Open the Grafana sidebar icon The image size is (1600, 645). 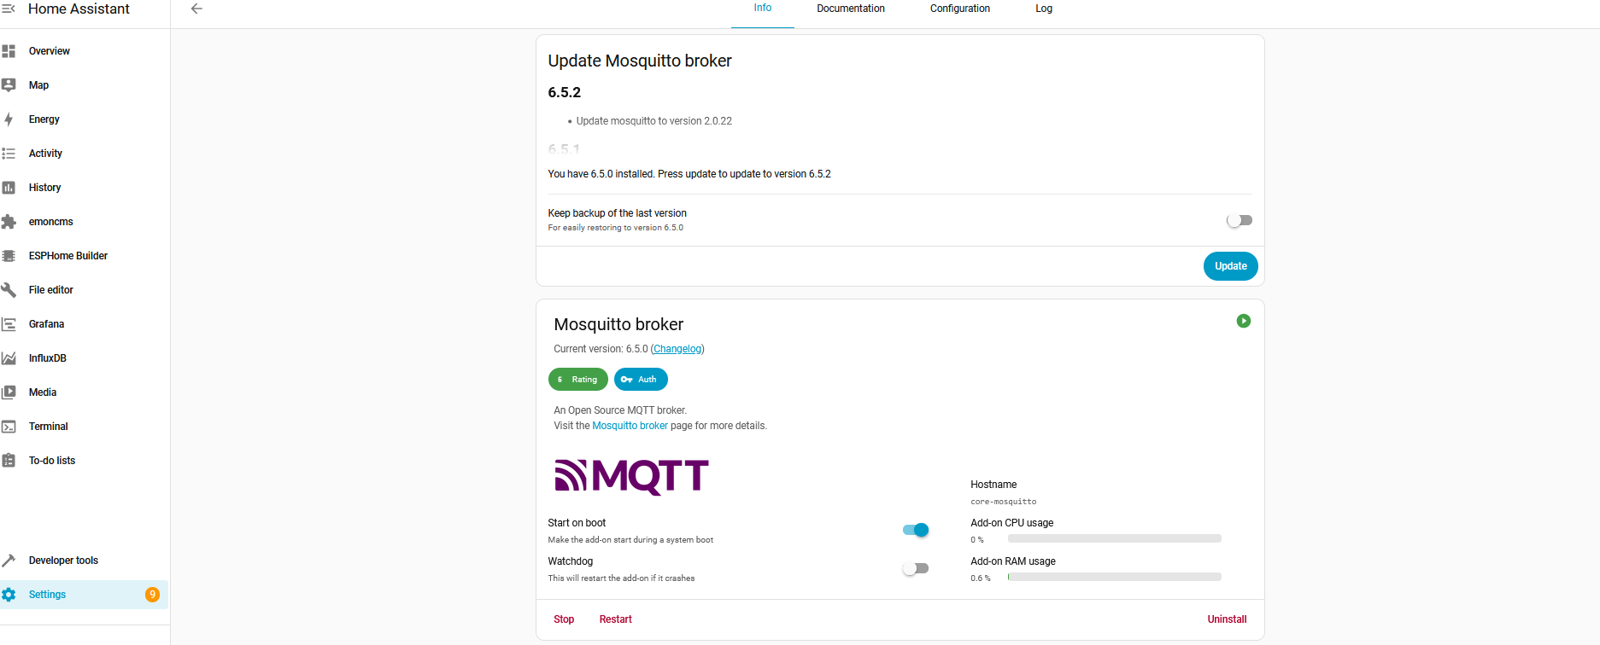(9, 324)
